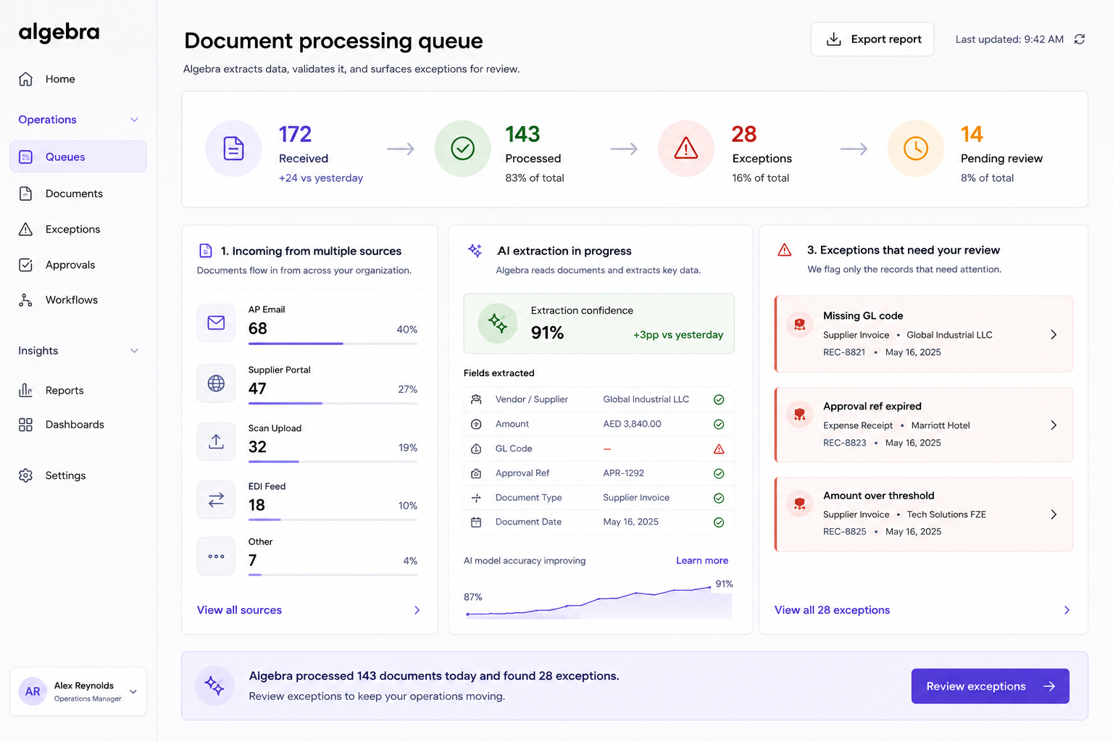Click the Review exceptions button
Viewport: 1113px width, 742px height.
click(990, 686)
